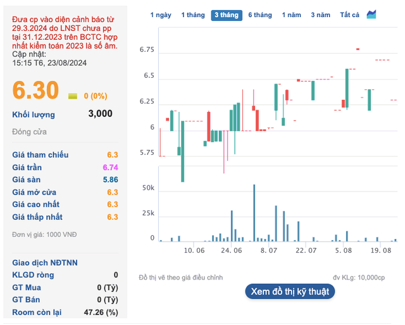405x325 pixels.
Task: Show the Tất cả full history range
Action: click(349, 15)
